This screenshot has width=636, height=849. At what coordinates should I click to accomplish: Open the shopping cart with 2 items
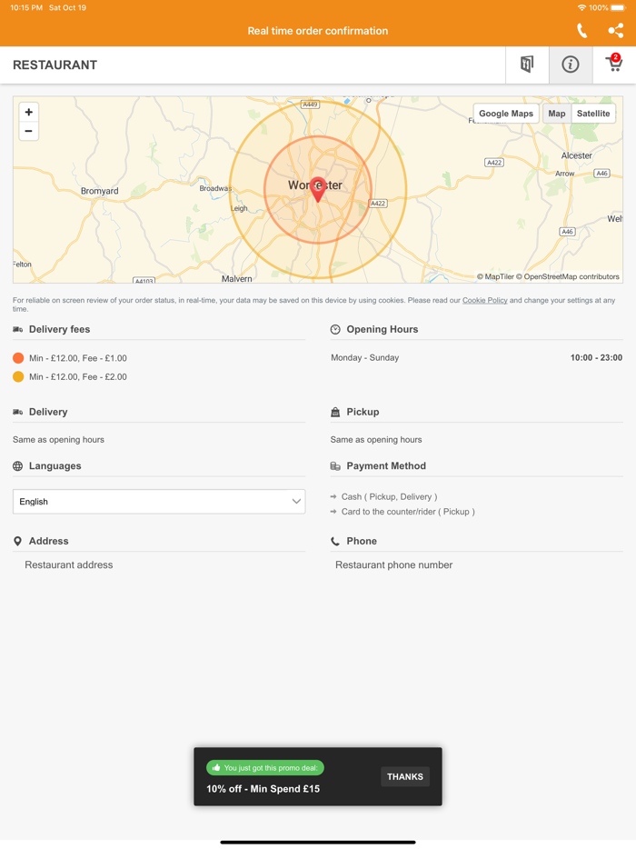[x=614, y=65]
